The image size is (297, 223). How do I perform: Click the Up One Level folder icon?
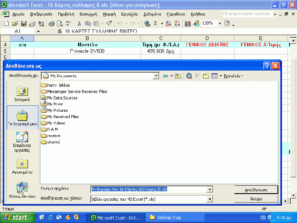point(178,76)
